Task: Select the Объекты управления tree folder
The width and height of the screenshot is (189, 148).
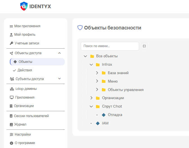Action: coord(126,90)
